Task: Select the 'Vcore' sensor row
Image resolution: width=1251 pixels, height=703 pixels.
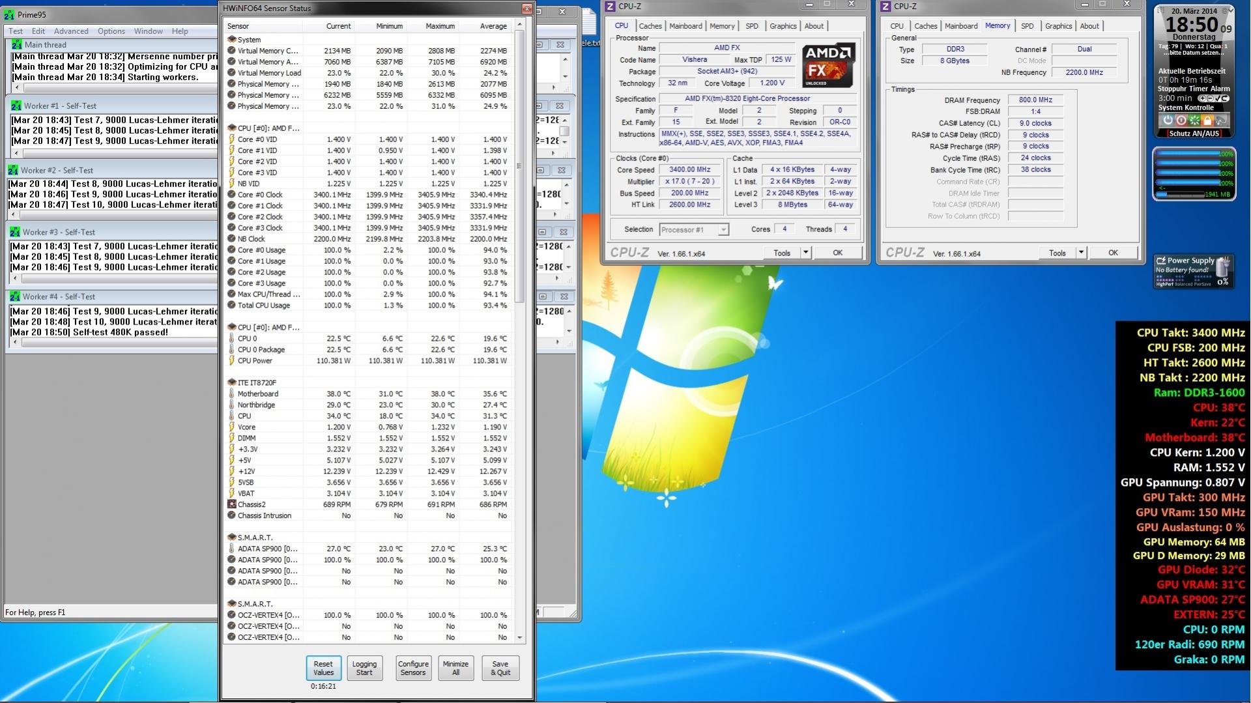Action: [x=368, y=427]
